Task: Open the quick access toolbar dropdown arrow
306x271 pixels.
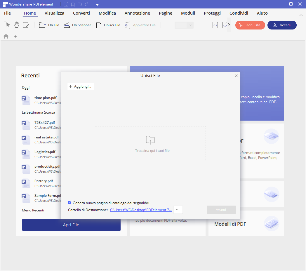Action: tap(97, 4)
